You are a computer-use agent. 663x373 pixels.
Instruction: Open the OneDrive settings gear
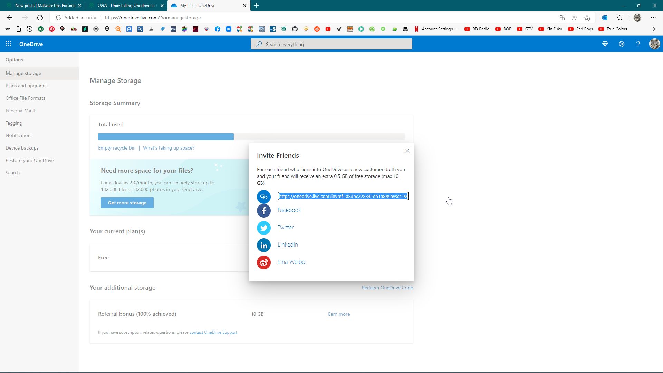pos(622,44)
